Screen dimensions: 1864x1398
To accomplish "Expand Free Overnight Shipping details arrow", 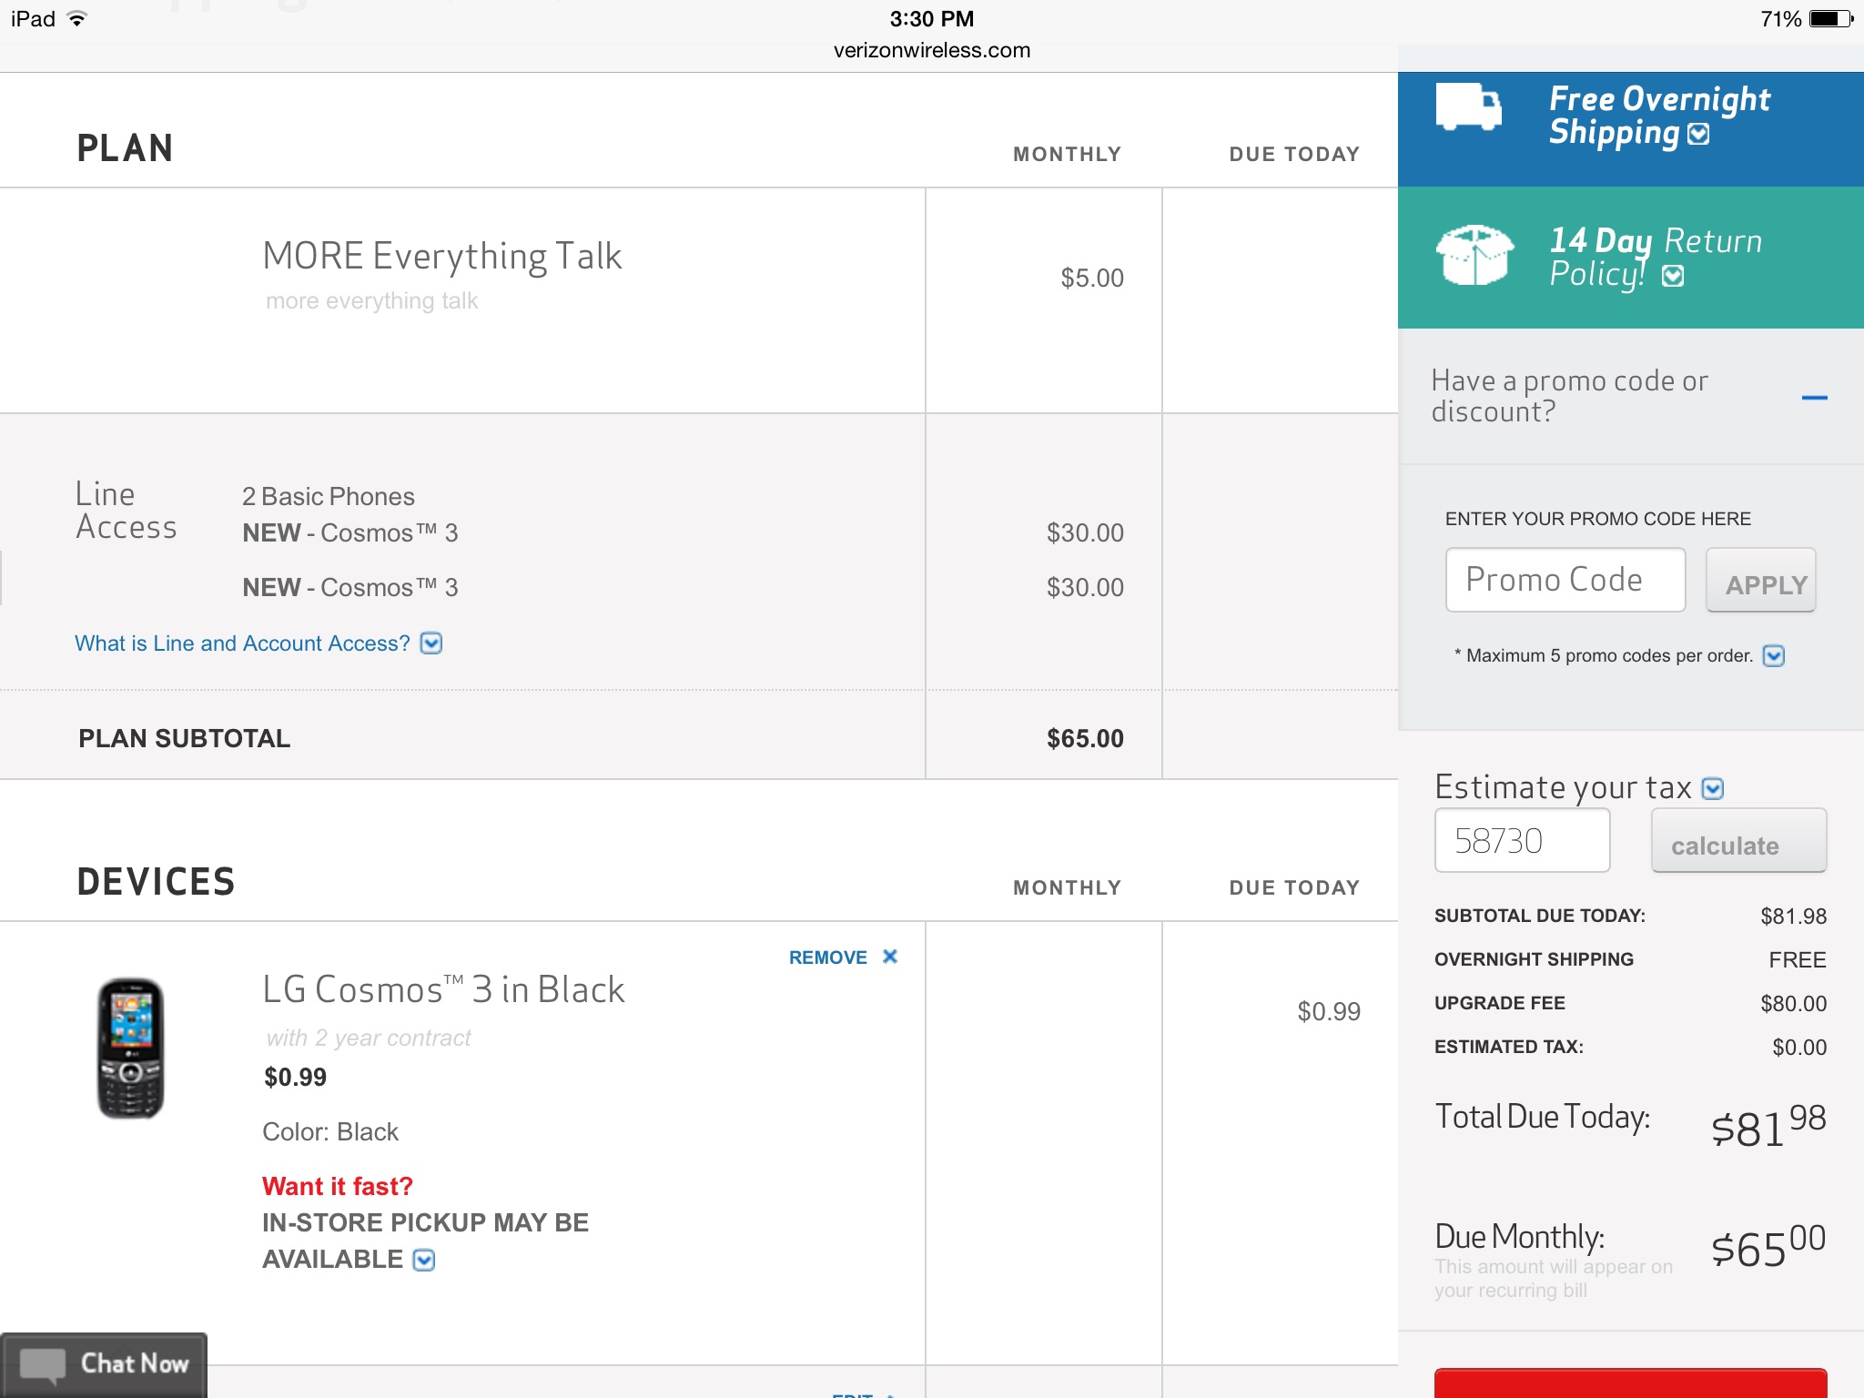I will click(x=1698, y=134).
